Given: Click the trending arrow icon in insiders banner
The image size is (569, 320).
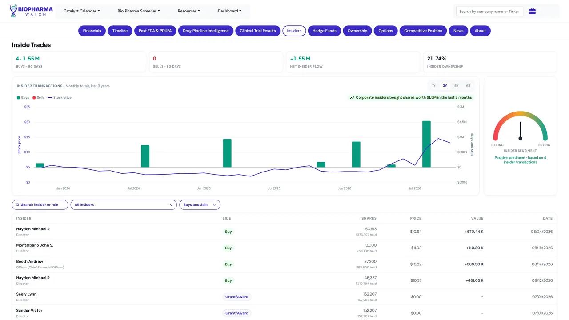Looking at the screenshot, I should pyautogui.click(x=352, y=98).
